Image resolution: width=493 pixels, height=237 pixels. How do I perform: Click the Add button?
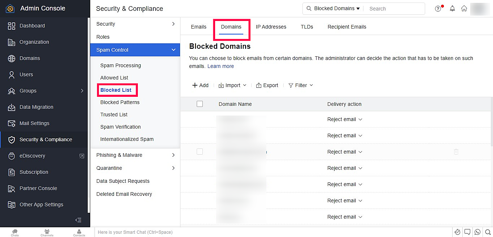pyautogui.click(x=200, y=85)
